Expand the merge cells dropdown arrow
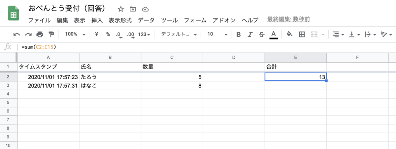The image size is (396, 149). tap(322, 35)
